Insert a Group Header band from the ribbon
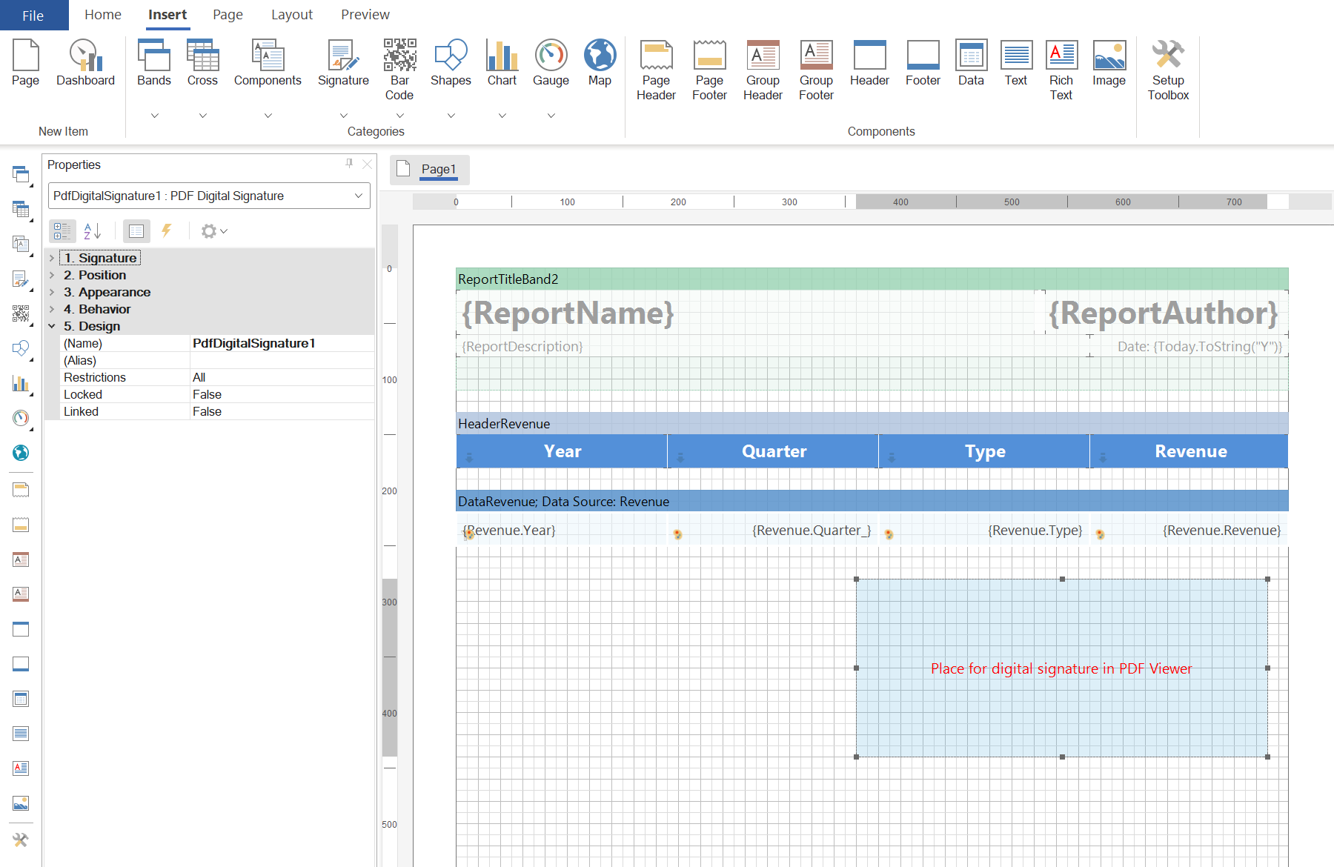This screenshot has height=867, width=1334. tap(763, 70)
